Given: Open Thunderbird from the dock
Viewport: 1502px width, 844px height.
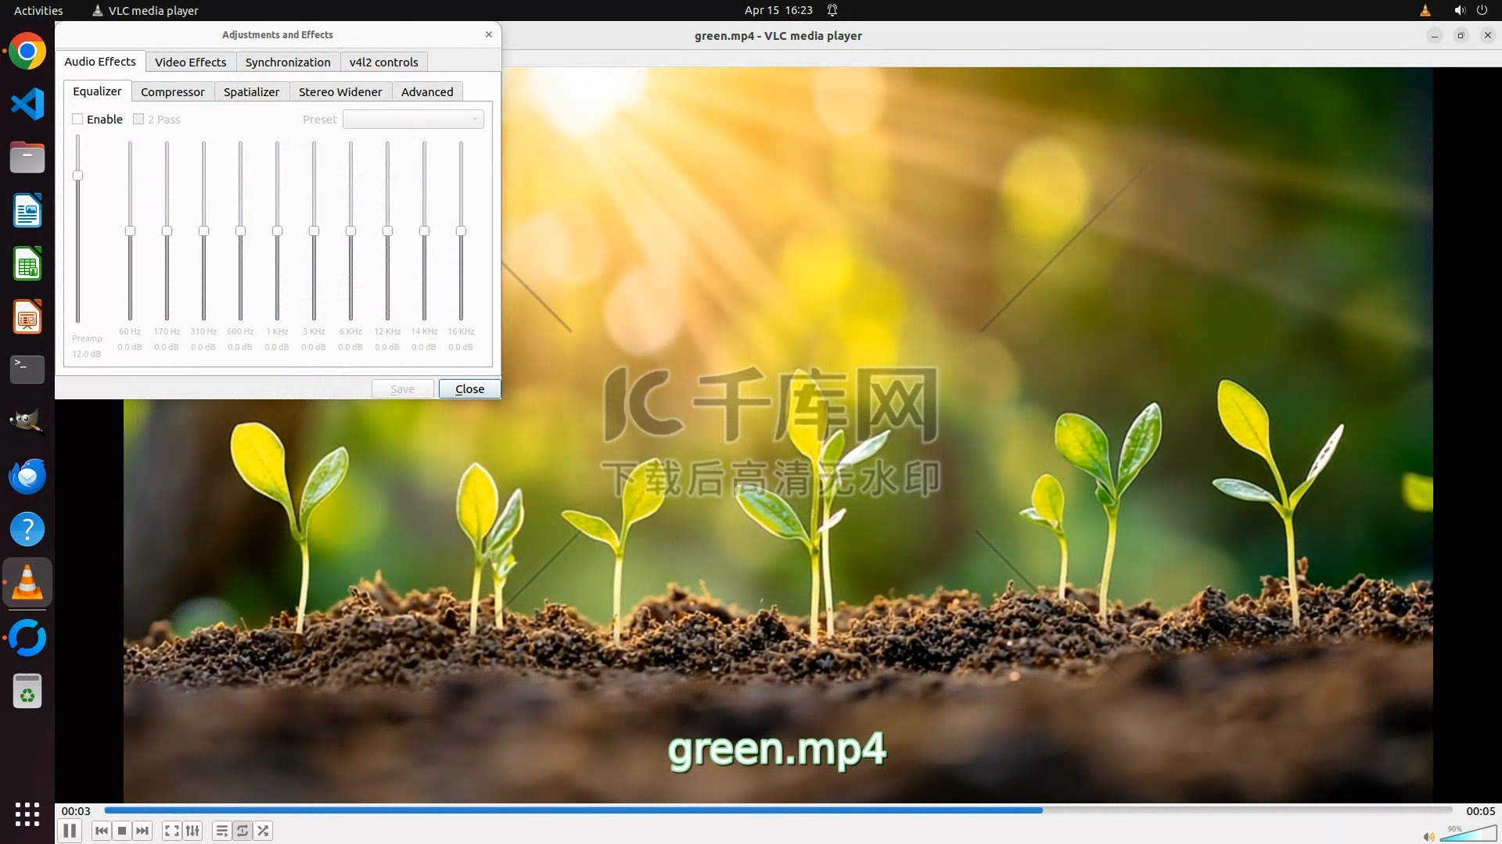Looking at the screenshot, I should click(x=27, y=476).
